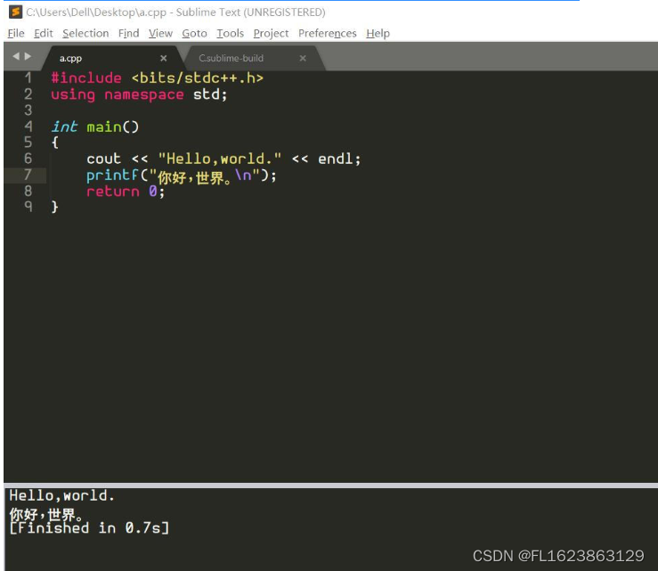Screen dimensions: 658x571
Task: Open the Help menu
Action: tap(378, 33)
